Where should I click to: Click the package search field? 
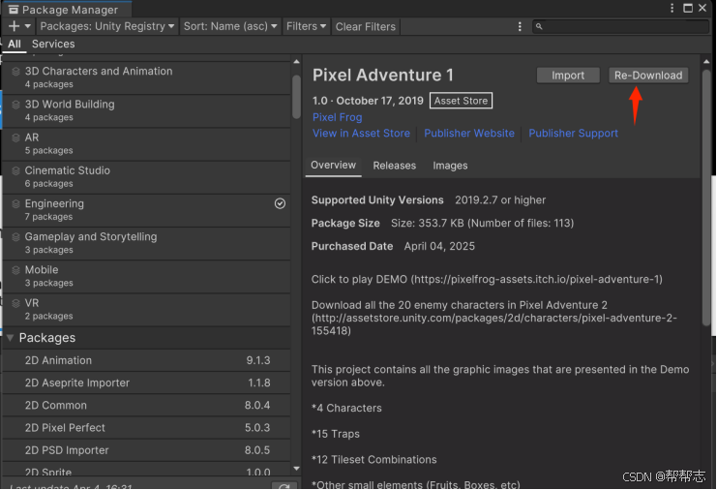click(620, 26)
